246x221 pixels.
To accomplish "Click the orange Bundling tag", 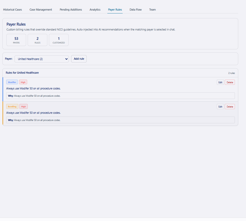I will [x=12, y=106].
